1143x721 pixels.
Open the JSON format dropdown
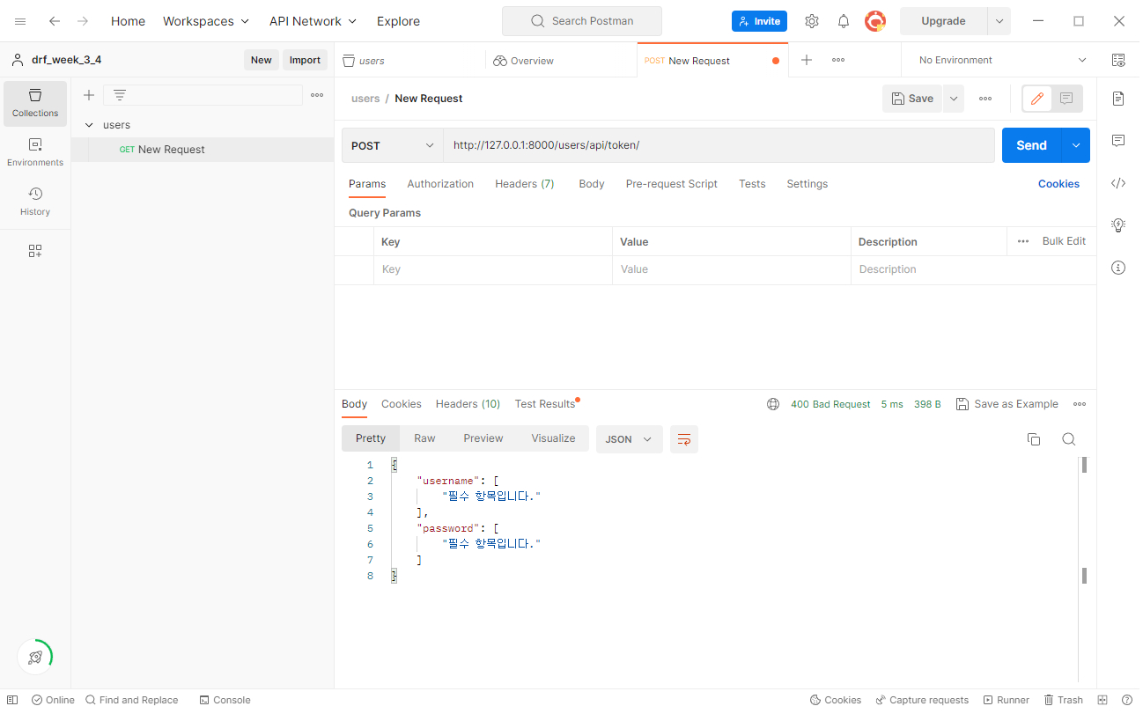629,439
